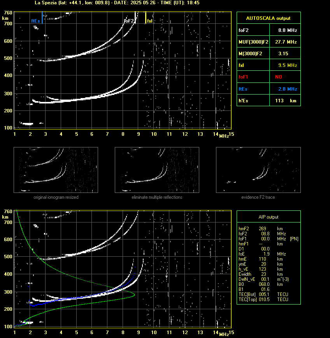This screenshot has height=338, width=330.
Task: Click the red NO value
Action: 279,77
